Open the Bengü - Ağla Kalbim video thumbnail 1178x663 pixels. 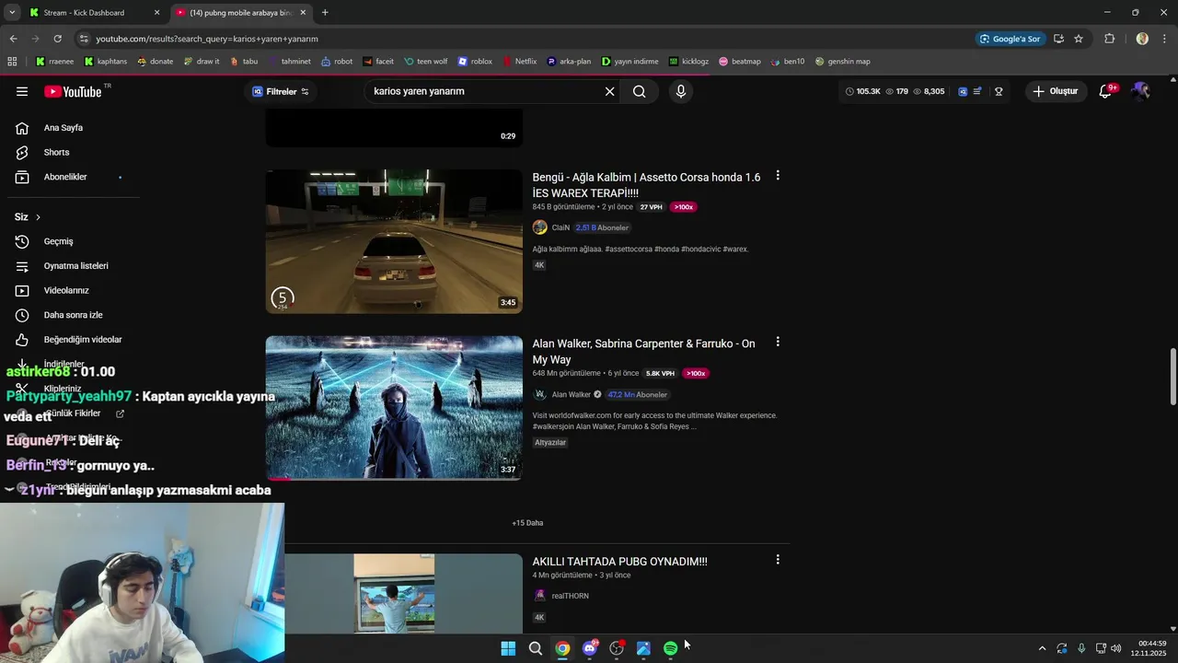point(394,241)
